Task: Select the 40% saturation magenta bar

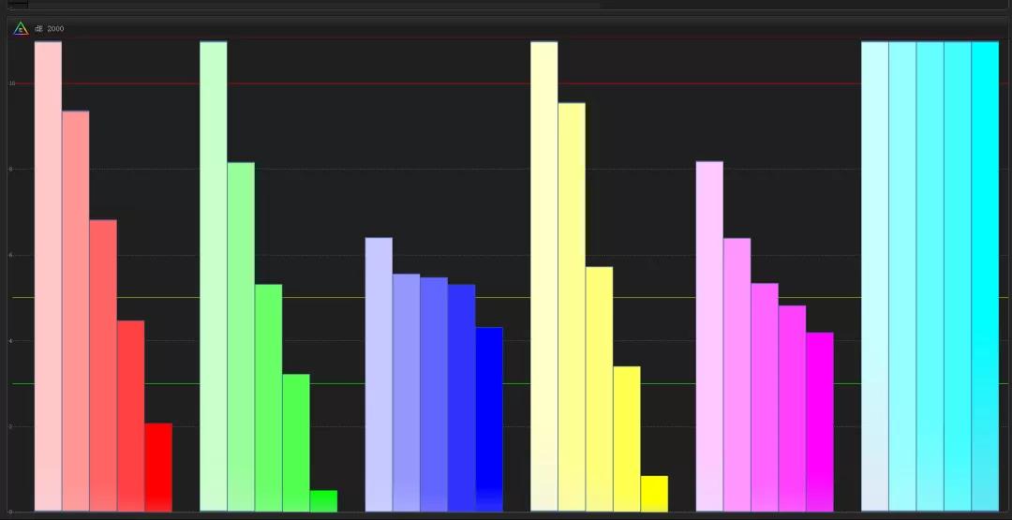Action: 737,375
